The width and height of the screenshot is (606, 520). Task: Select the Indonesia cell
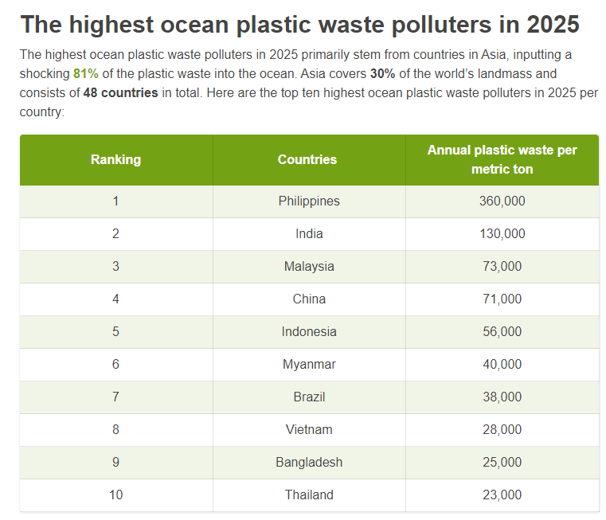(309, 332)
